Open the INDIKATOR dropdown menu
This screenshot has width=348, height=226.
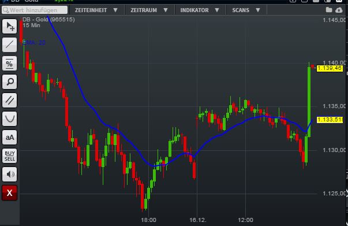tap(200, 10)
